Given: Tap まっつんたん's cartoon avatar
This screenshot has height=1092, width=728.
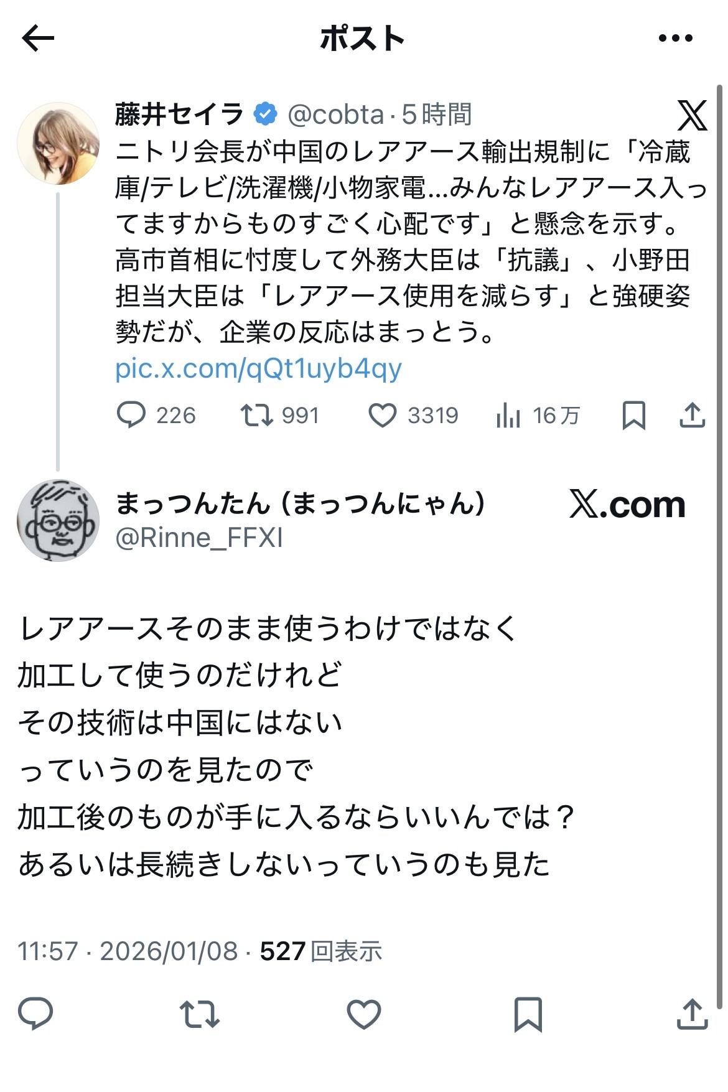Looking at the screenshot, I should tap(58, 520).
